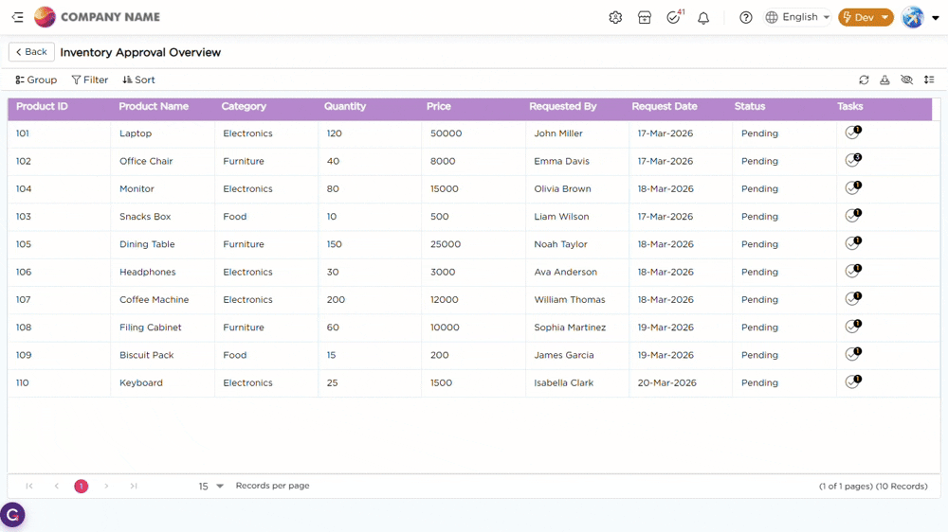Image resolution: width=948 pixels, height=532 pixels.
Task: Toggle the hamburger sidebar menu
Action: [18, 17]
